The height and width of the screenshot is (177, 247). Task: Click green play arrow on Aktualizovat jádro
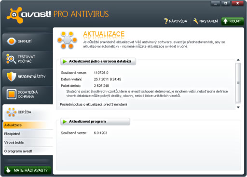(65, 61)
